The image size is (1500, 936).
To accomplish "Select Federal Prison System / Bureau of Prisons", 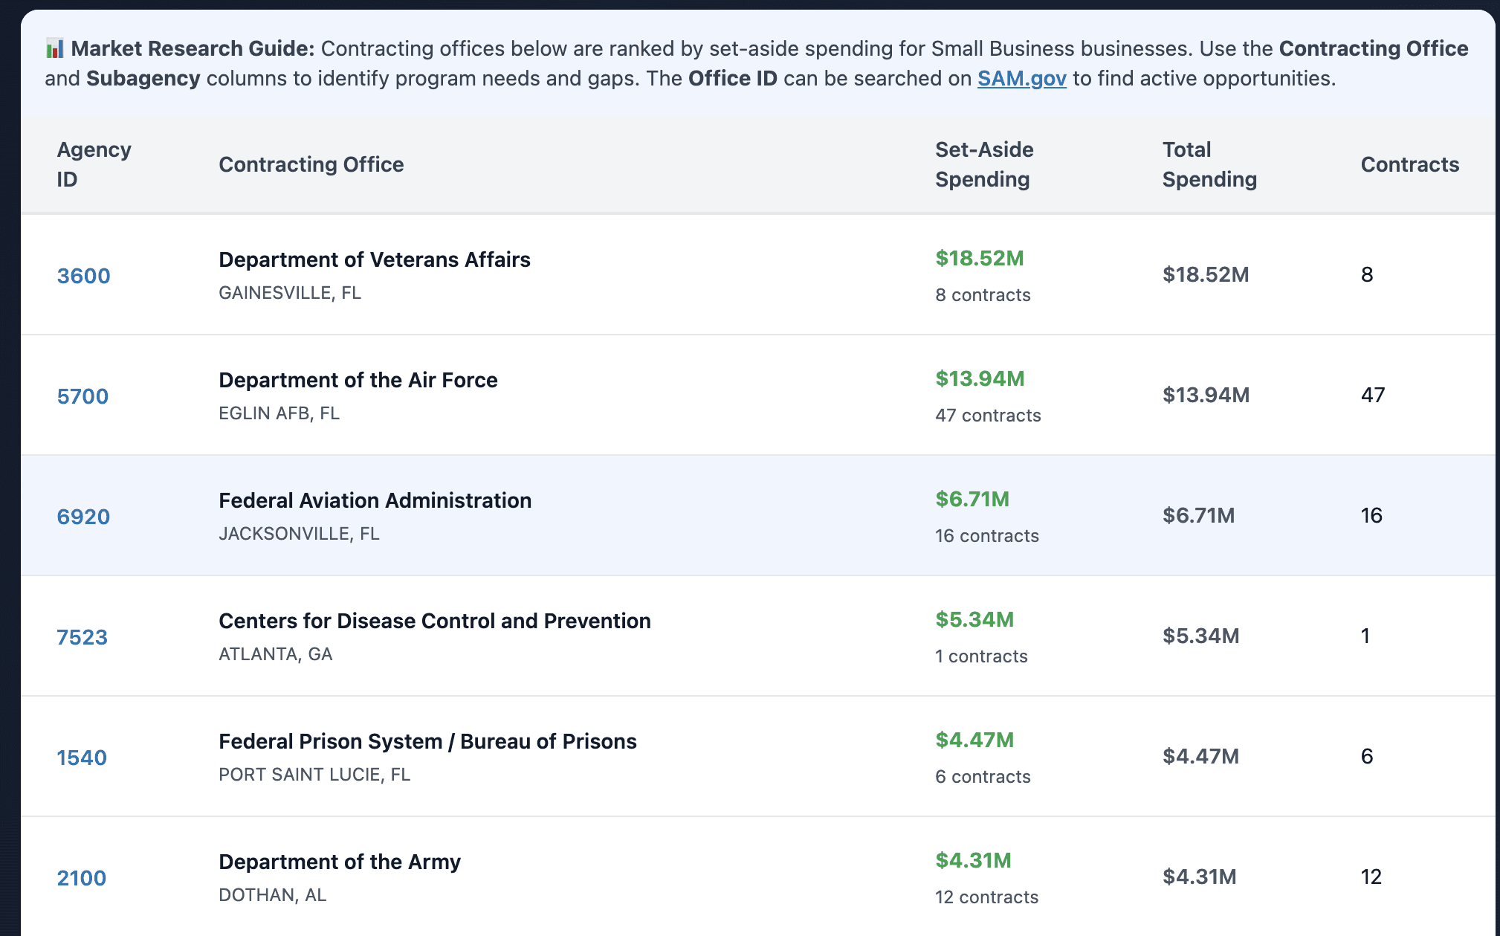I will [x=427, y=741].
